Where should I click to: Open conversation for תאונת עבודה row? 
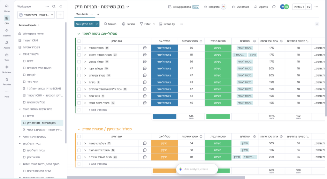[x=145, y=48]
